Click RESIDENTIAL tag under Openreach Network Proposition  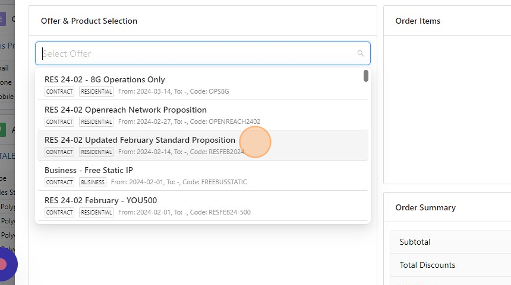tap(96, 121)
